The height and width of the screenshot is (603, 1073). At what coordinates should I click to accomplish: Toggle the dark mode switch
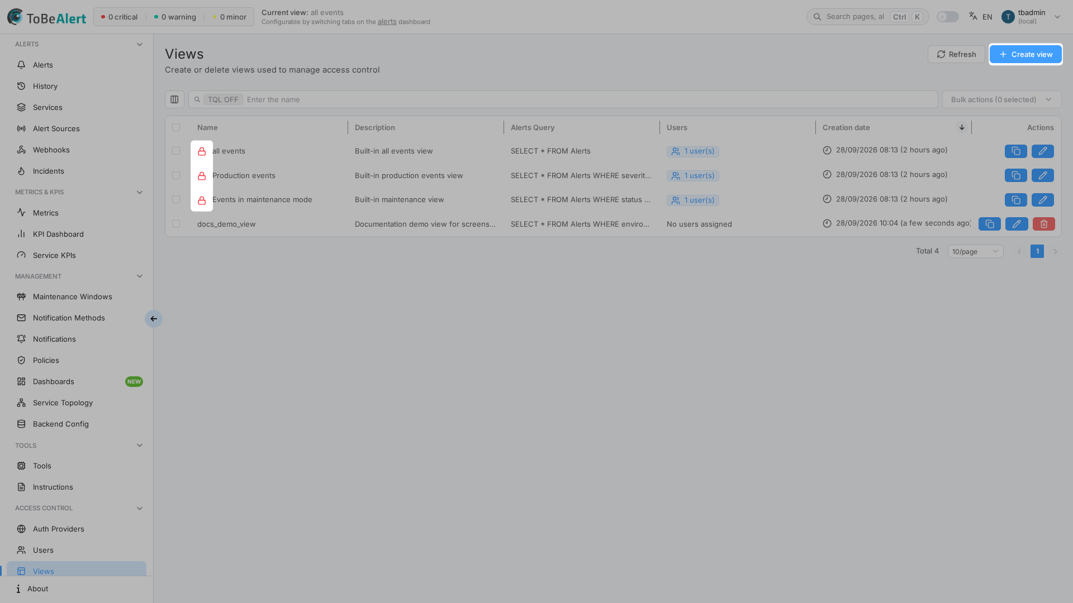(x=947, y=17)
